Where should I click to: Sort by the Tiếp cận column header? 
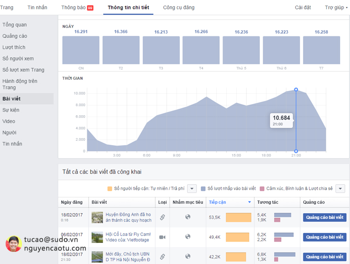coord(217,202)
